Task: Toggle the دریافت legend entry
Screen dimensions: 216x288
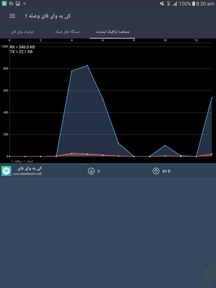Action: (x=16, y=161)
